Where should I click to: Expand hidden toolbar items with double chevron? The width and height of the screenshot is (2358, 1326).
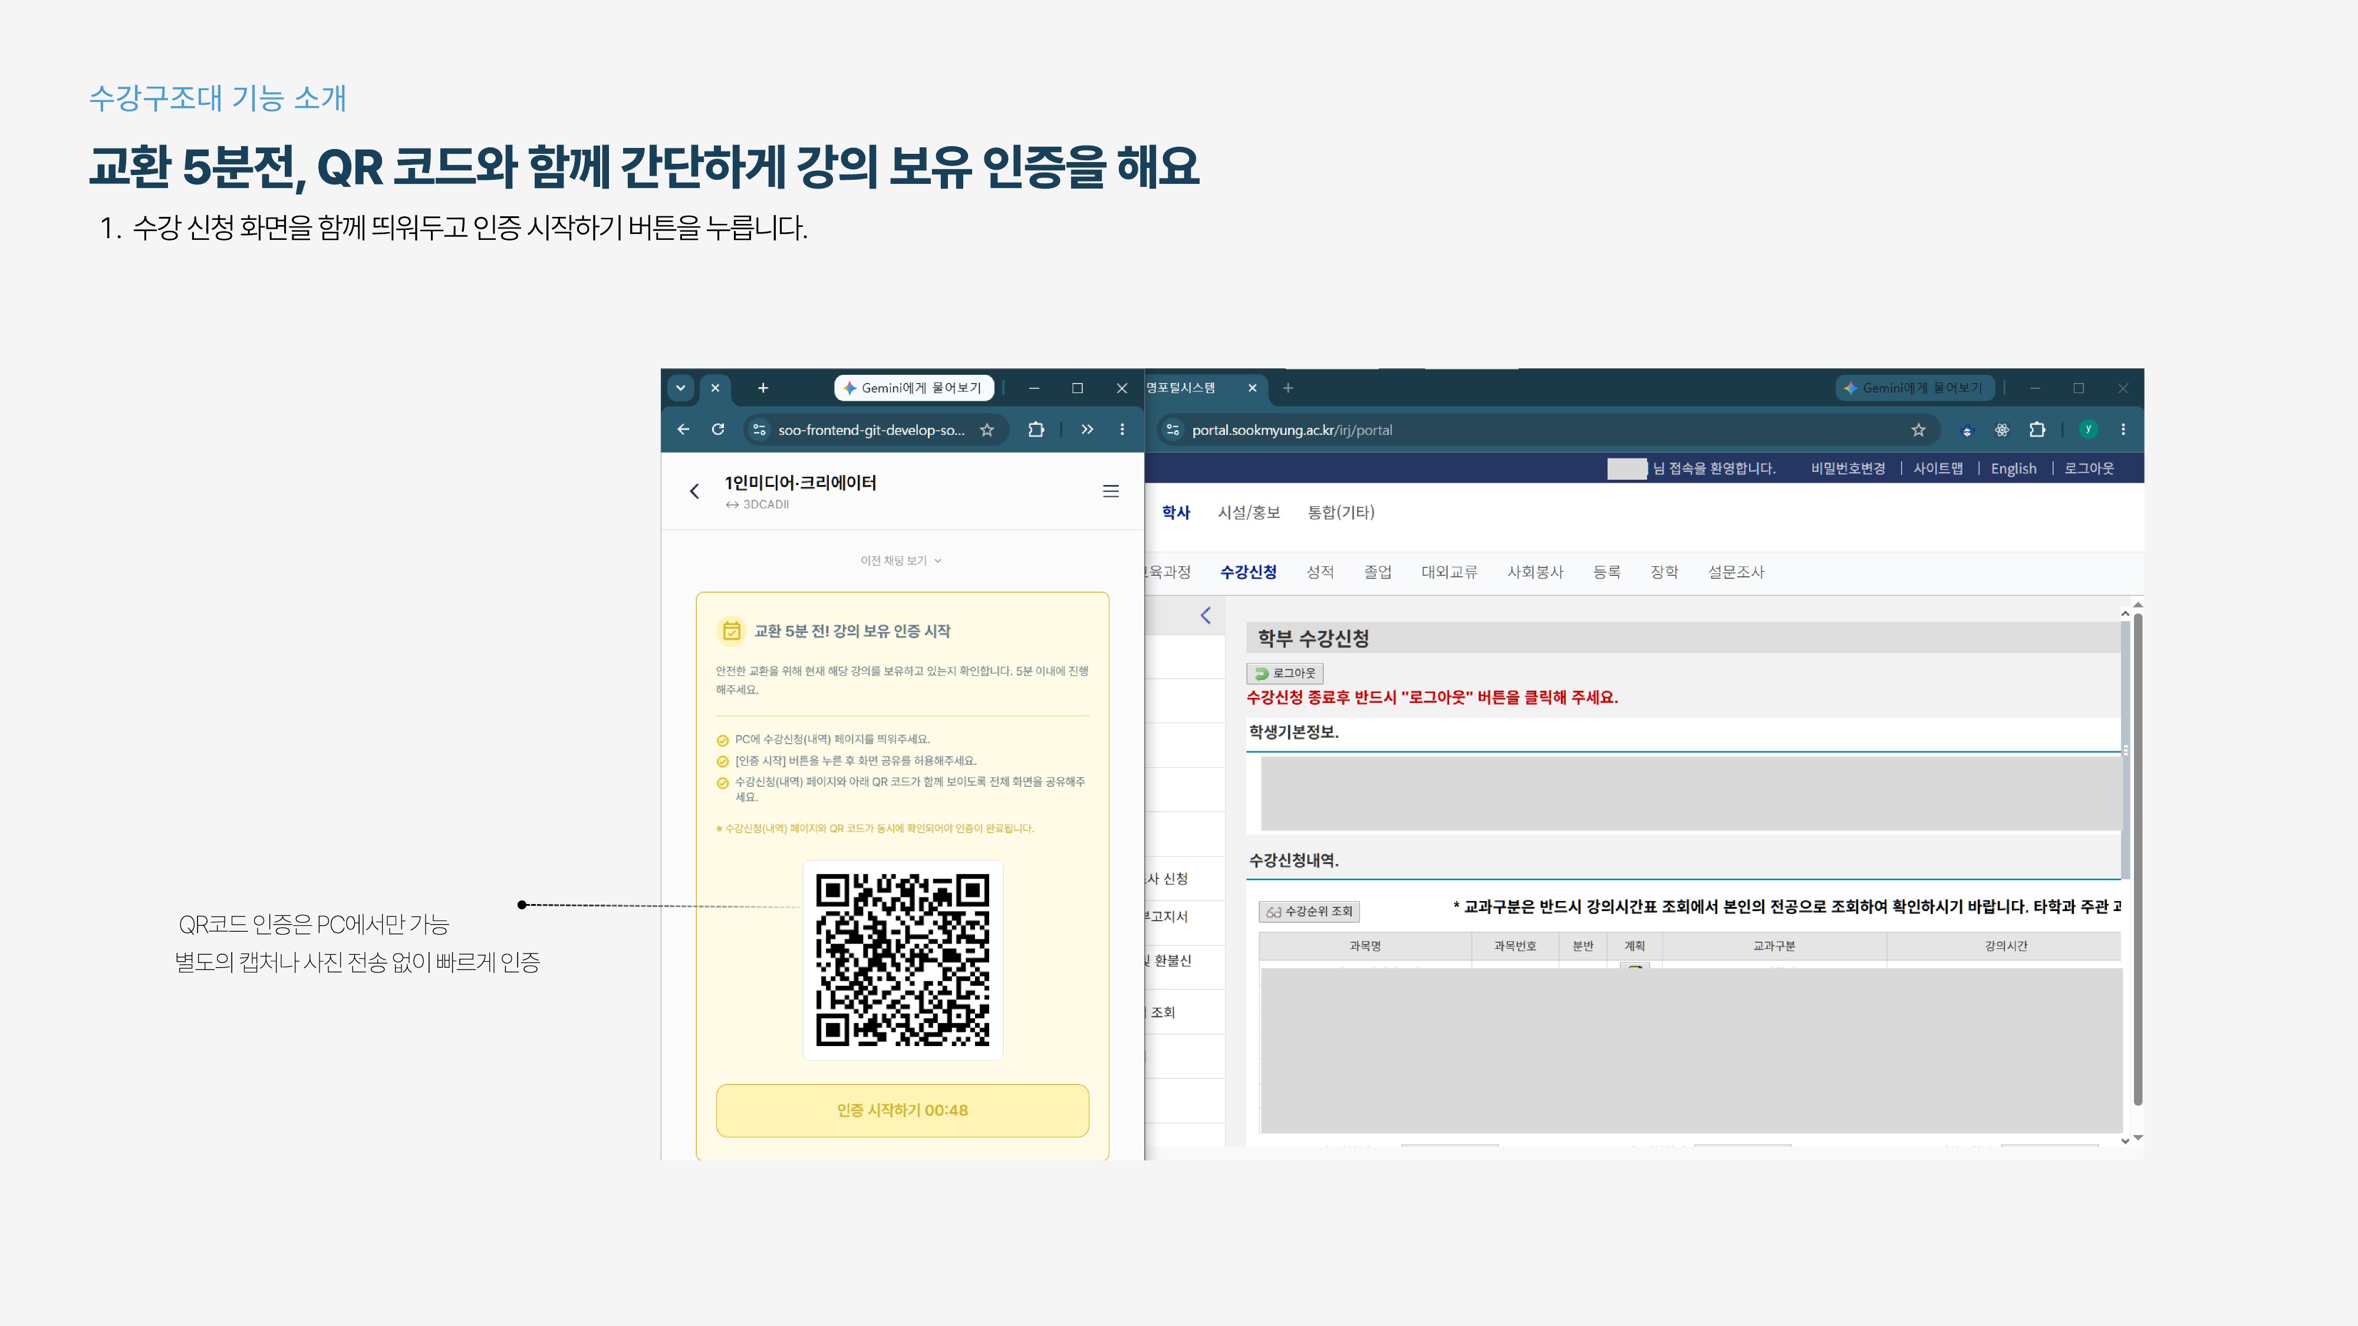point(1086,429)
